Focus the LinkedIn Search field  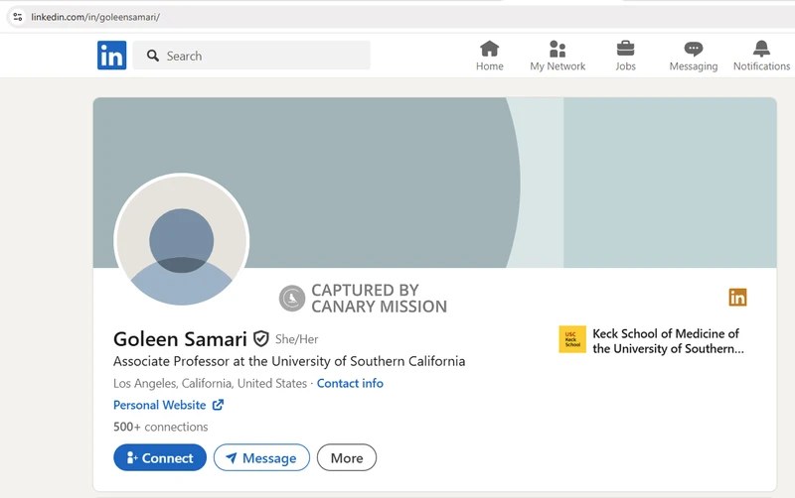click(251, 56)
